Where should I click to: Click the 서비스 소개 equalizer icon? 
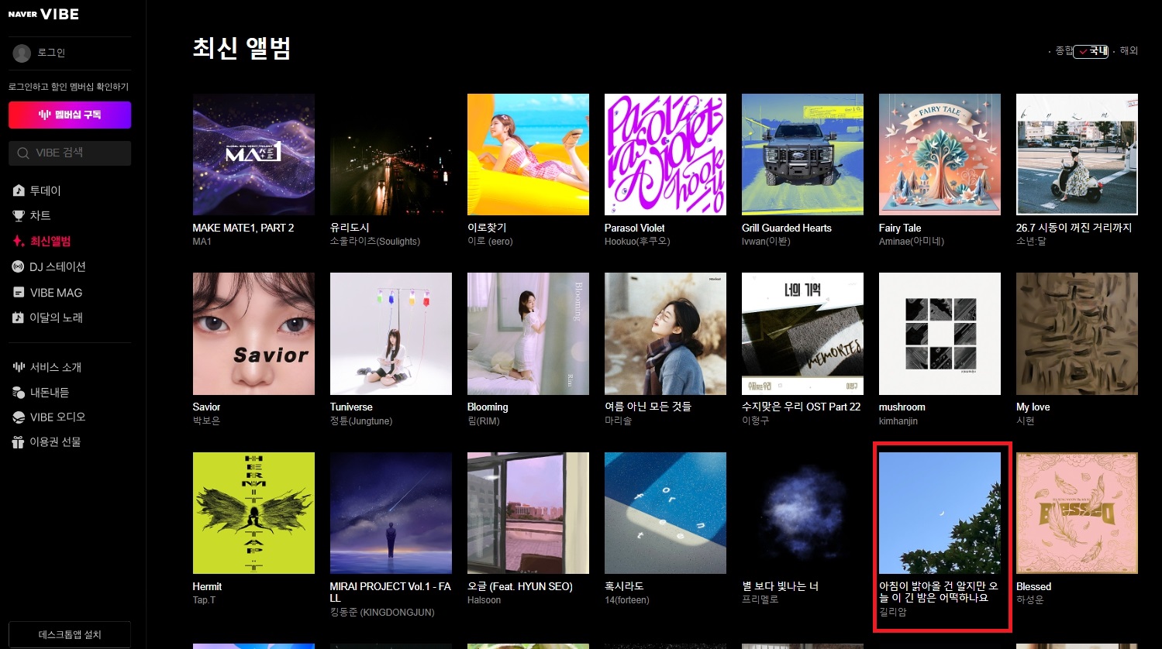[x=19, y=367]
